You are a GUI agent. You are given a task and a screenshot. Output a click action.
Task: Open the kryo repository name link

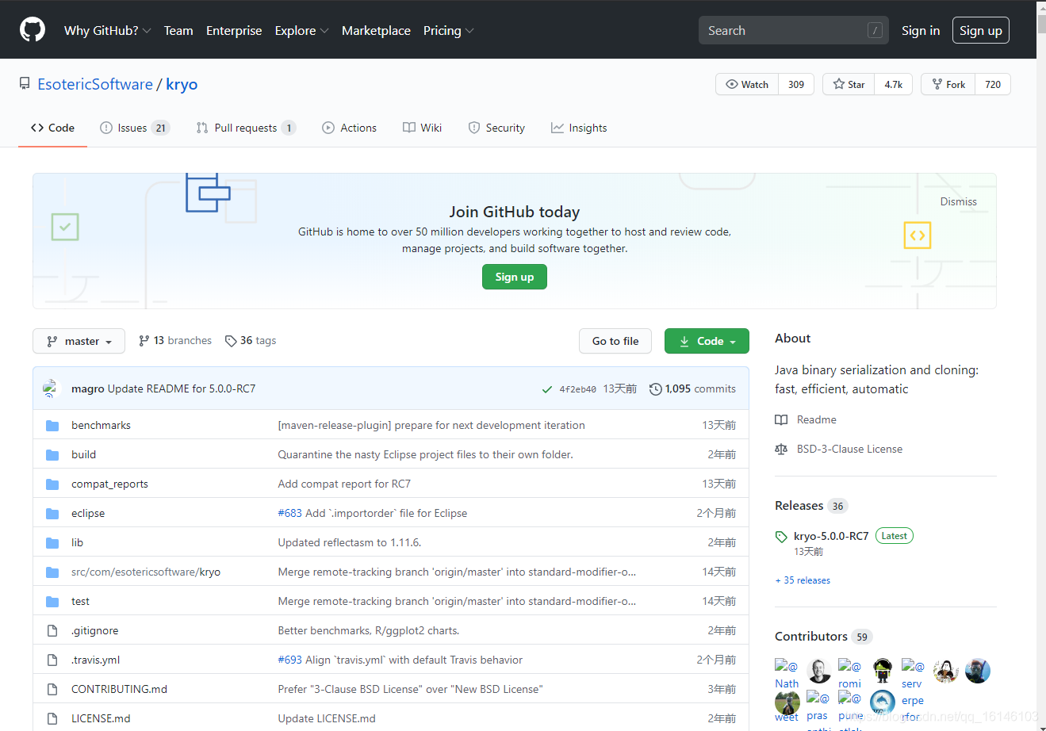coord(182,84)
